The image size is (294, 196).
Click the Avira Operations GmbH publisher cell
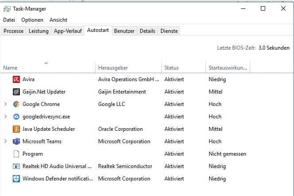(x=129, y=79)
